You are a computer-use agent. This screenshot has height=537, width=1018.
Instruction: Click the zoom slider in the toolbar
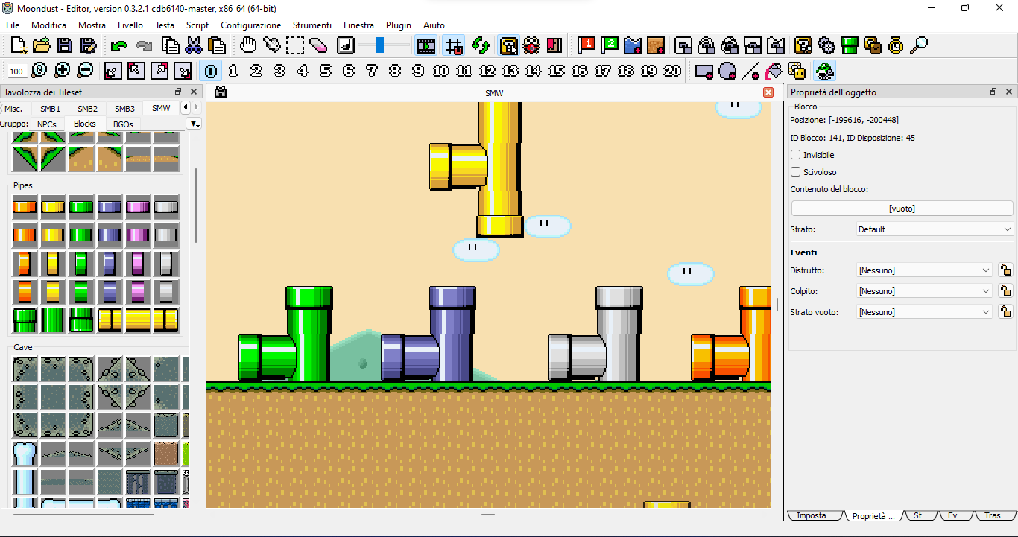pos(383,45)
